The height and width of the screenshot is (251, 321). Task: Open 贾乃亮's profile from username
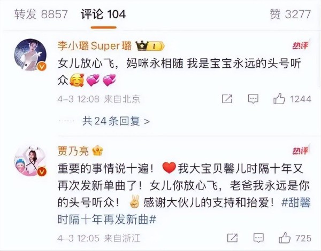pos(73,151)
